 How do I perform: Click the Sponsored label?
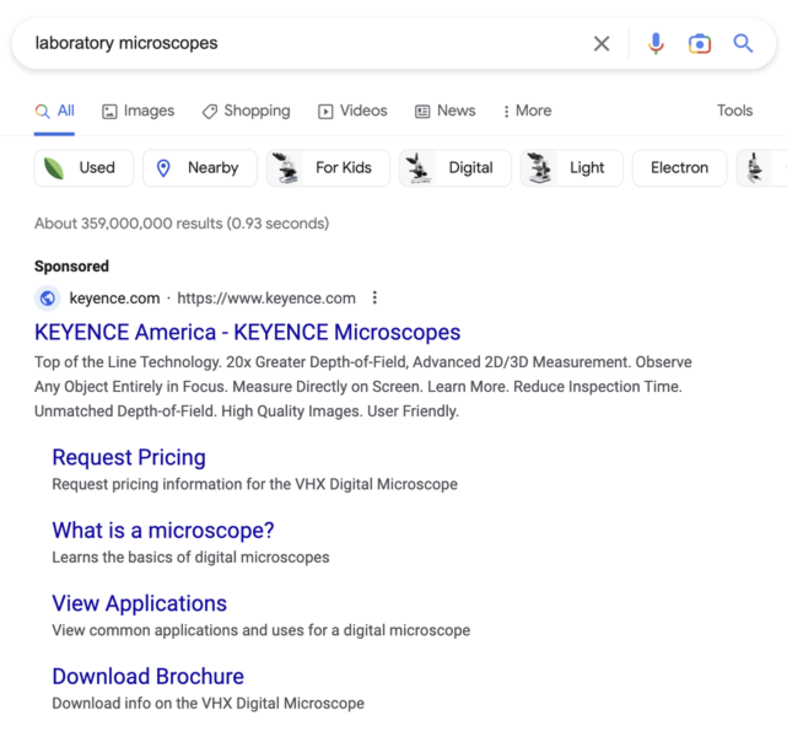click(71, 267)
